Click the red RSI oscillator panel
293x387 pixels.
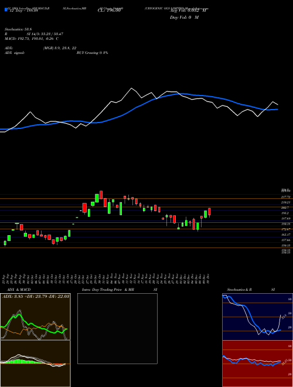[x=257, y=364]
